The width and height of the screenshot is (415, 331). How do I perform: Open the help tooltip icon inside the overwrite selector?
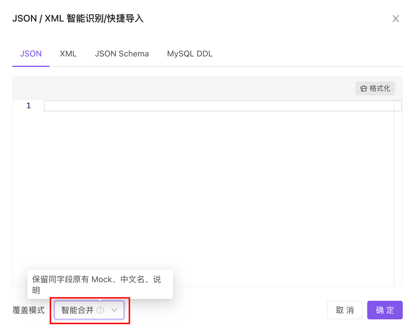[x=100, y=310]
